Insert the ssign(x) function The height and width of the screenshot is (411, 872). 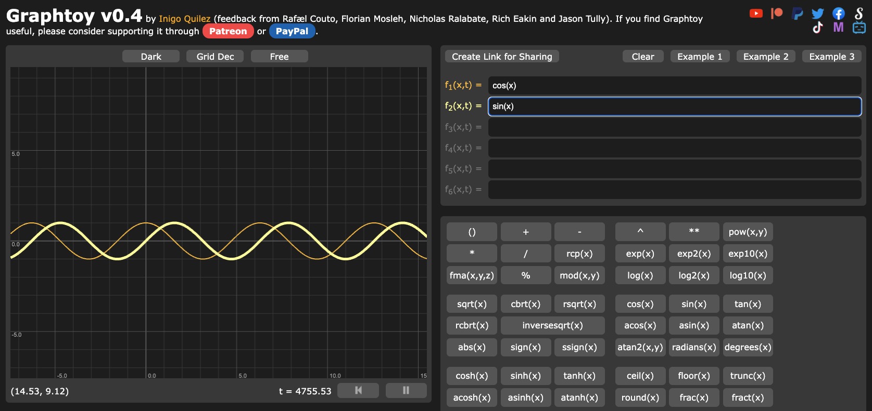tap(579, 347)
